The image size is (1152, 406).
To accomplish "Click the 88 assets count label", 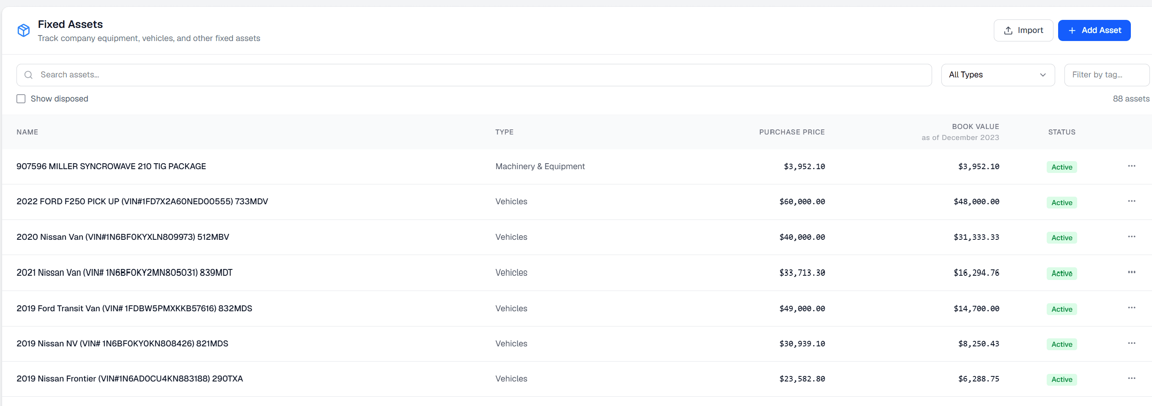I will pyautogui.click(x=1130, y=99).
